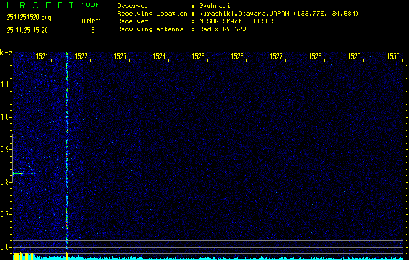Select the 25.11.25 15:20 timestamp
Screen dimensions: 409x260
[x=28, y=30]
